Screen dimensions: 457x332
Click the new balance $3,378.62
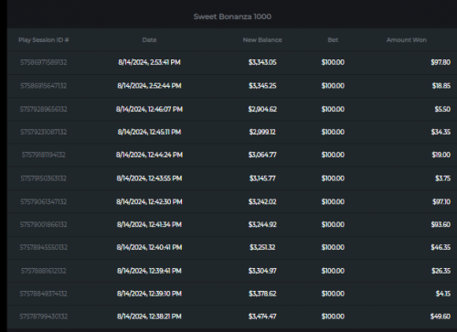262,294
